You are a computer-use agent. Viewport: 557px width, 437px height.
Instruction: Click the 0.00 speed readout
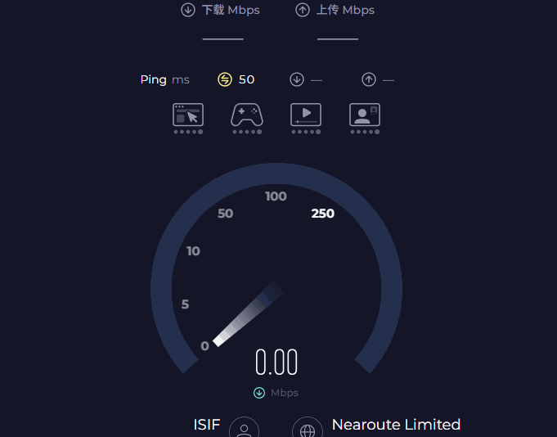pyautogui.click(x=276, y=363)
